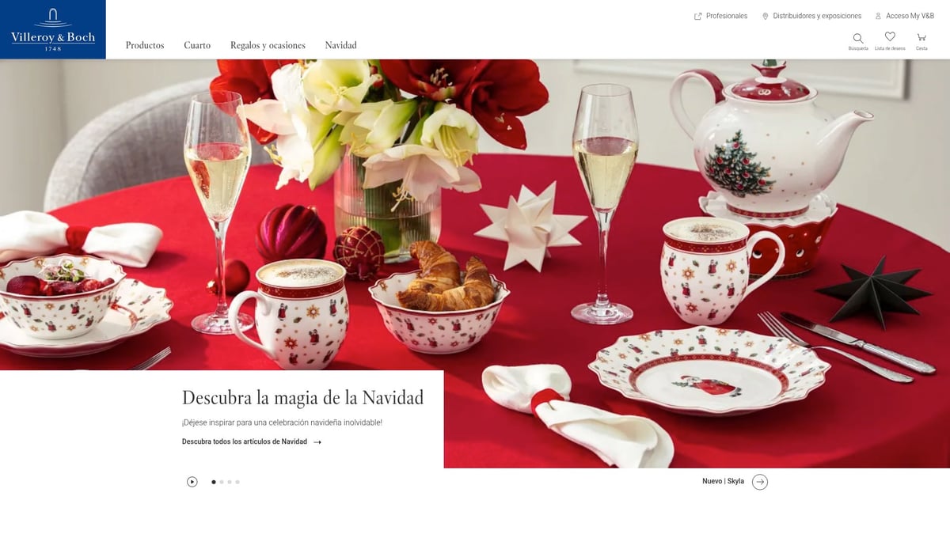Click the Profesionales external link icon
950x534 pixels.
697,16
